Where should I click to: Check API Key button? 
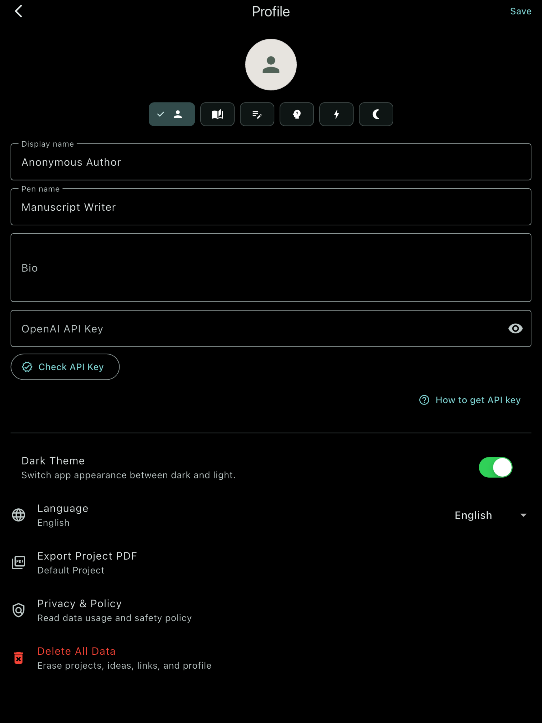(65, 367)
